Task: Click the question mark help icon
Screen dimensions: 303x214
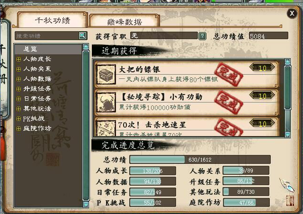Action: click(202, 36)
